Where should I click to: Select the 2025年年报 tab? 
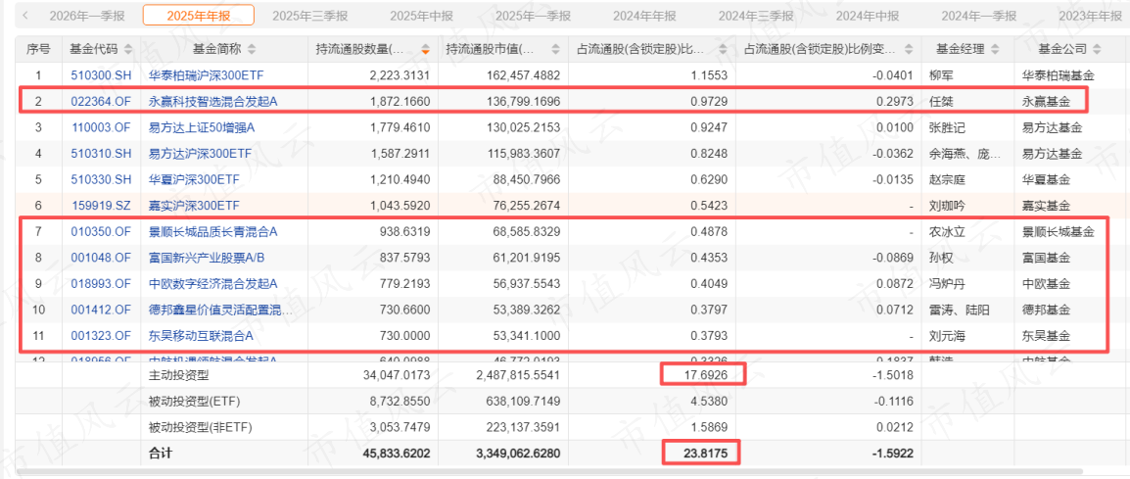(x=198, y=15)
